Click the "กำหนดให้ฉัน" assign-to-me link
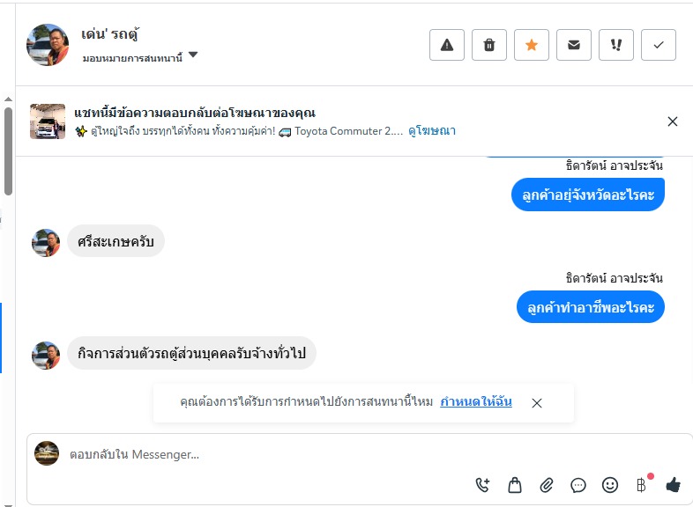Image resolution: width=693 pixels, height=507 pixels. click(x=476, y=402)
